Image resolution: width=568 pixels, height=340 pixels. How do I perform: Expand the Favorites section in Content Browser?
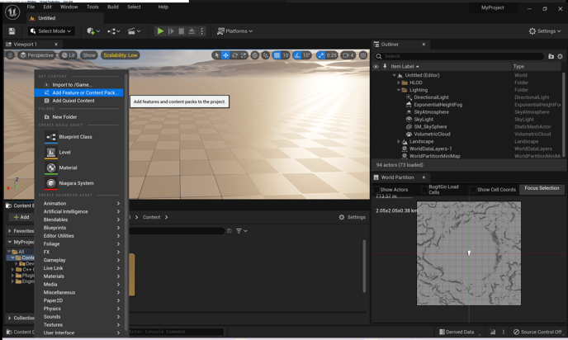pos(9,230)
